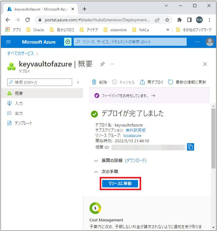
Task: Collapse the side menu with double chevron
Action: 78,82
